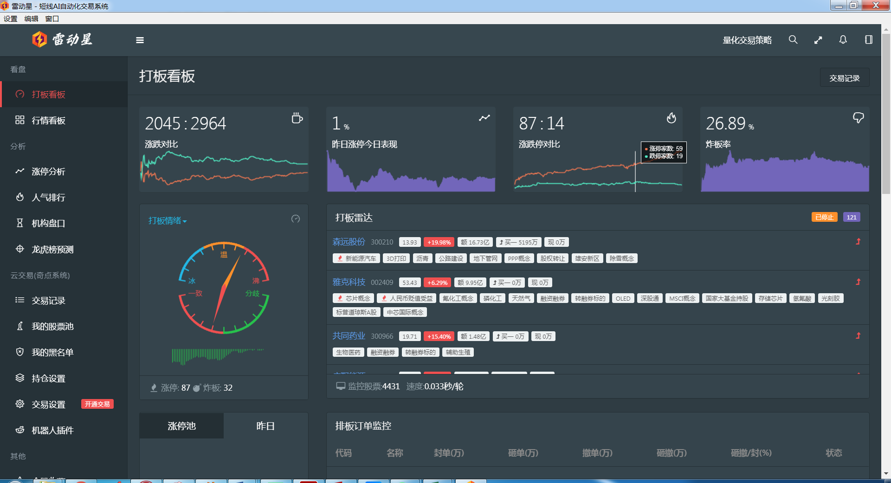The height and width of the screenshot is (483, 891).
Task: Click the 人民币贬值受益 tag
Action: 406,298
